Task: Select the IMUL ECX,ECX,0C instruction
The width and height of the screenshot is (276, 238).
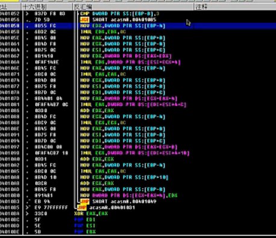Action: tap(103, 123)
